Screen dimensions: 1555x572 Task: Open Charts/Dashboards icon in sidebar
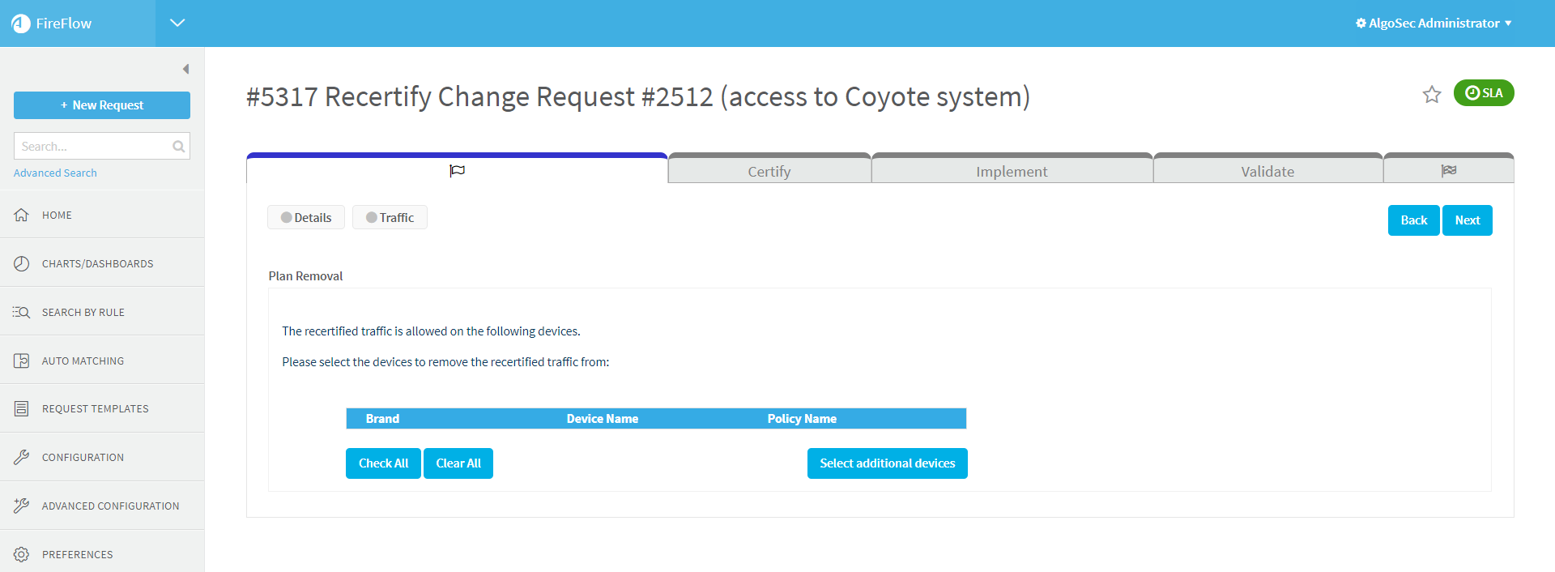(x=22, y=263)
